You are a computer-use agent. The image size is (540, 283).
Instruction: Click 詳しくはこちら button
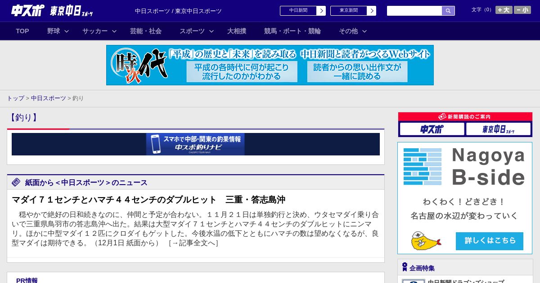[x=490, y=241]
